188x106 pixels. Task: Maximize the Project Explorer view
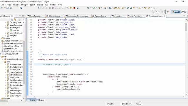point(23,16)
